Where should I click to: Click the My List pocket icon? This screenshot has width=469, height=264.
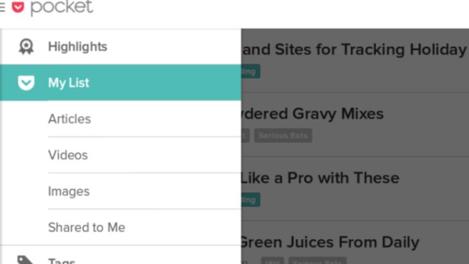tap(26, 83)
